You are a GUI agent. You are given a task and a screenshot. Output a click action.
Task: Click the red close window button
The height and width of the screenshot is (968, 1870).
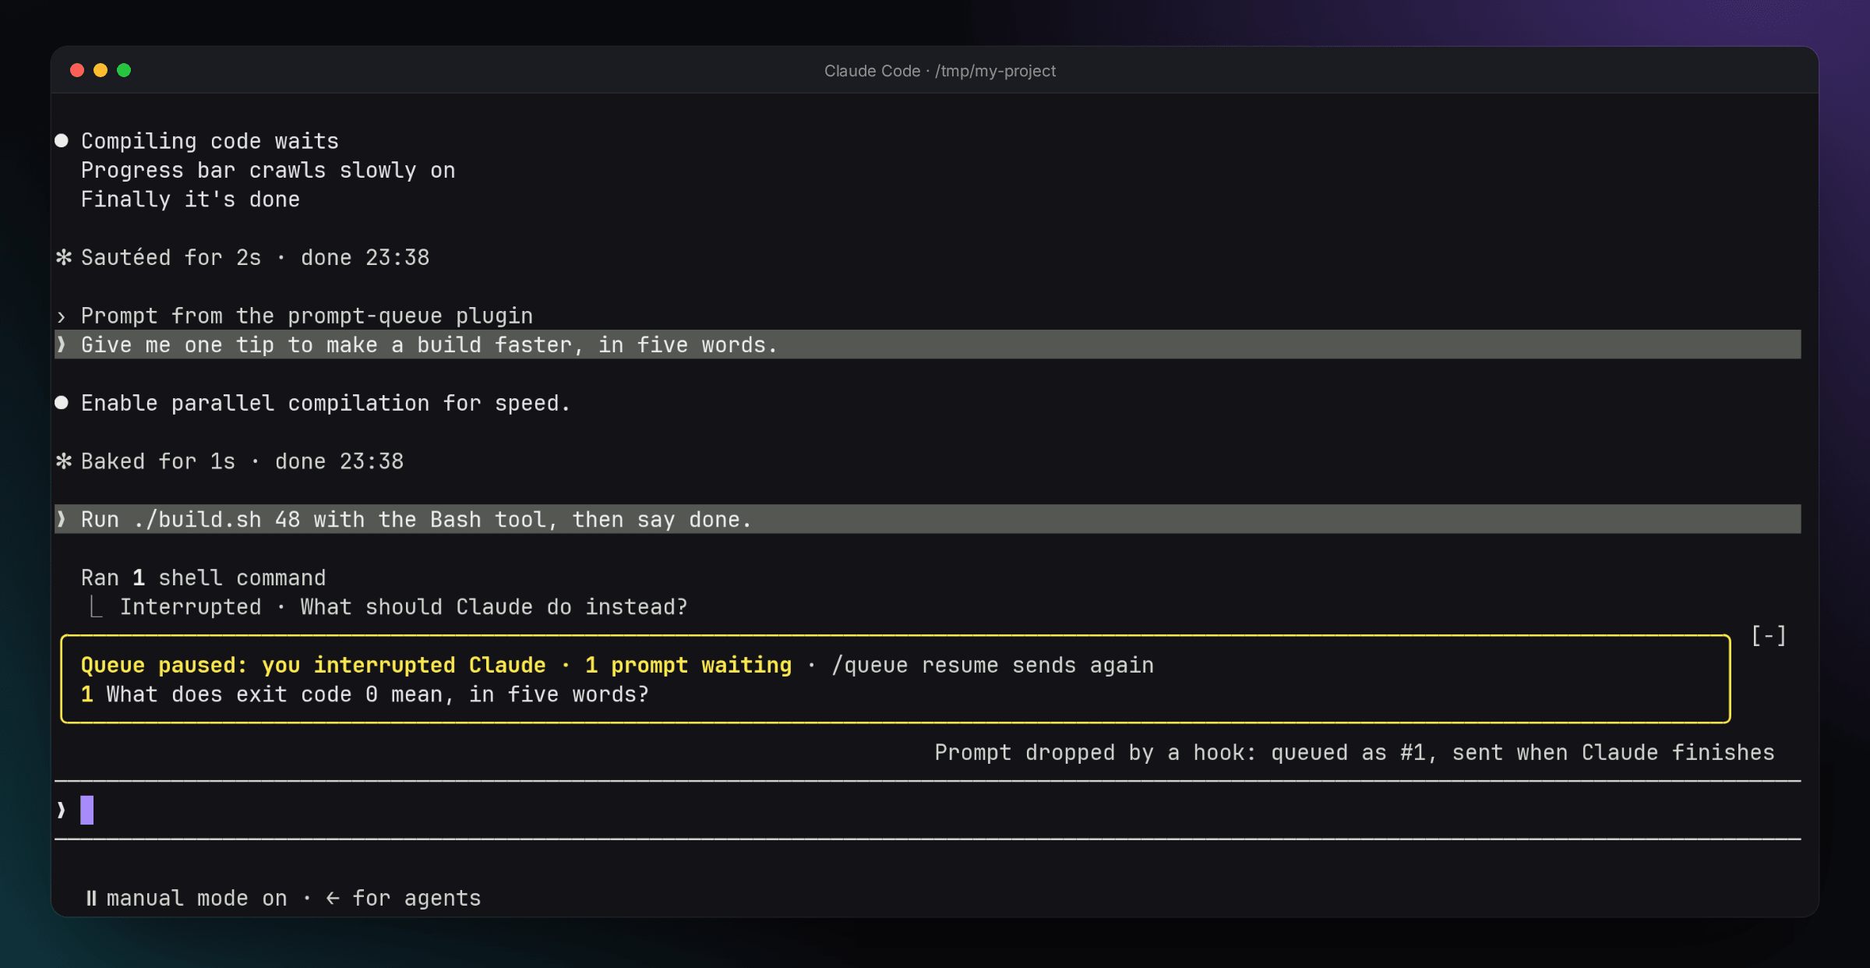tap(77, 70)
